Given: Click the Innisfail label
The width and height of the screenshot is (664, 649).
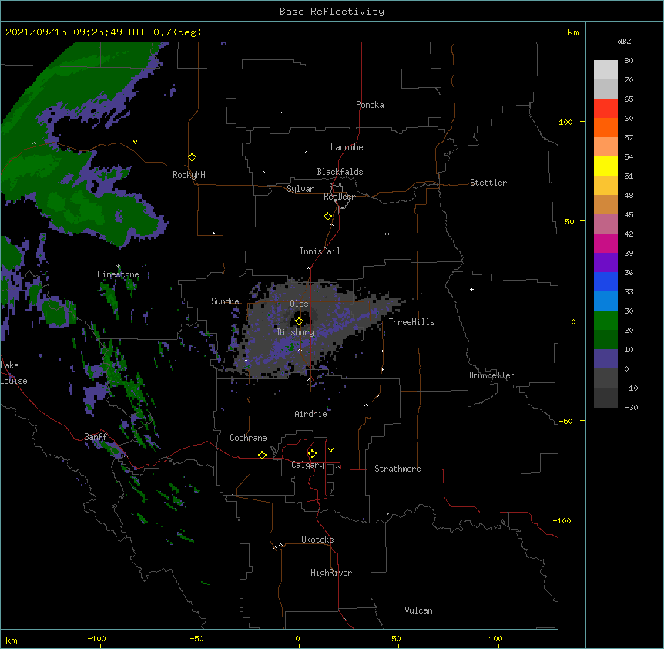Looking at the screenshot, I should pos(320,251).
